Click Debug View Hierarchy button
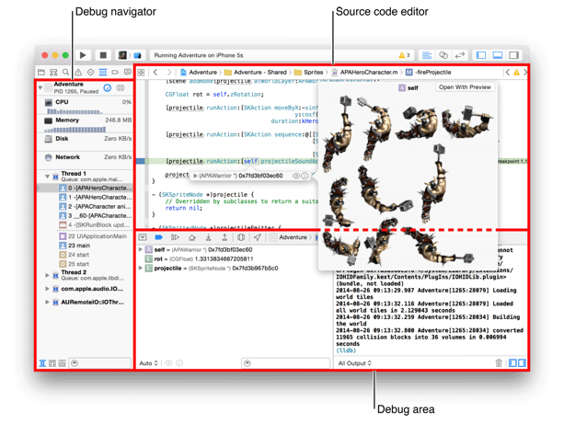This screenshot has width=564, height=424. (241, 237)
